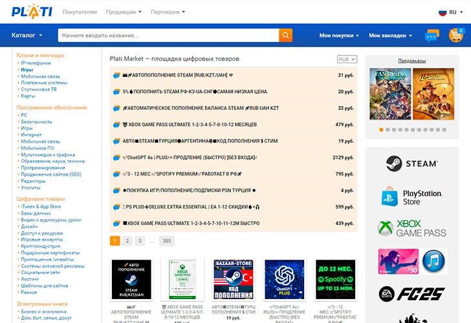
Task: Click chat icon beside XBOX GAME PASS 479 руб. row
Action: coord(116,125)
